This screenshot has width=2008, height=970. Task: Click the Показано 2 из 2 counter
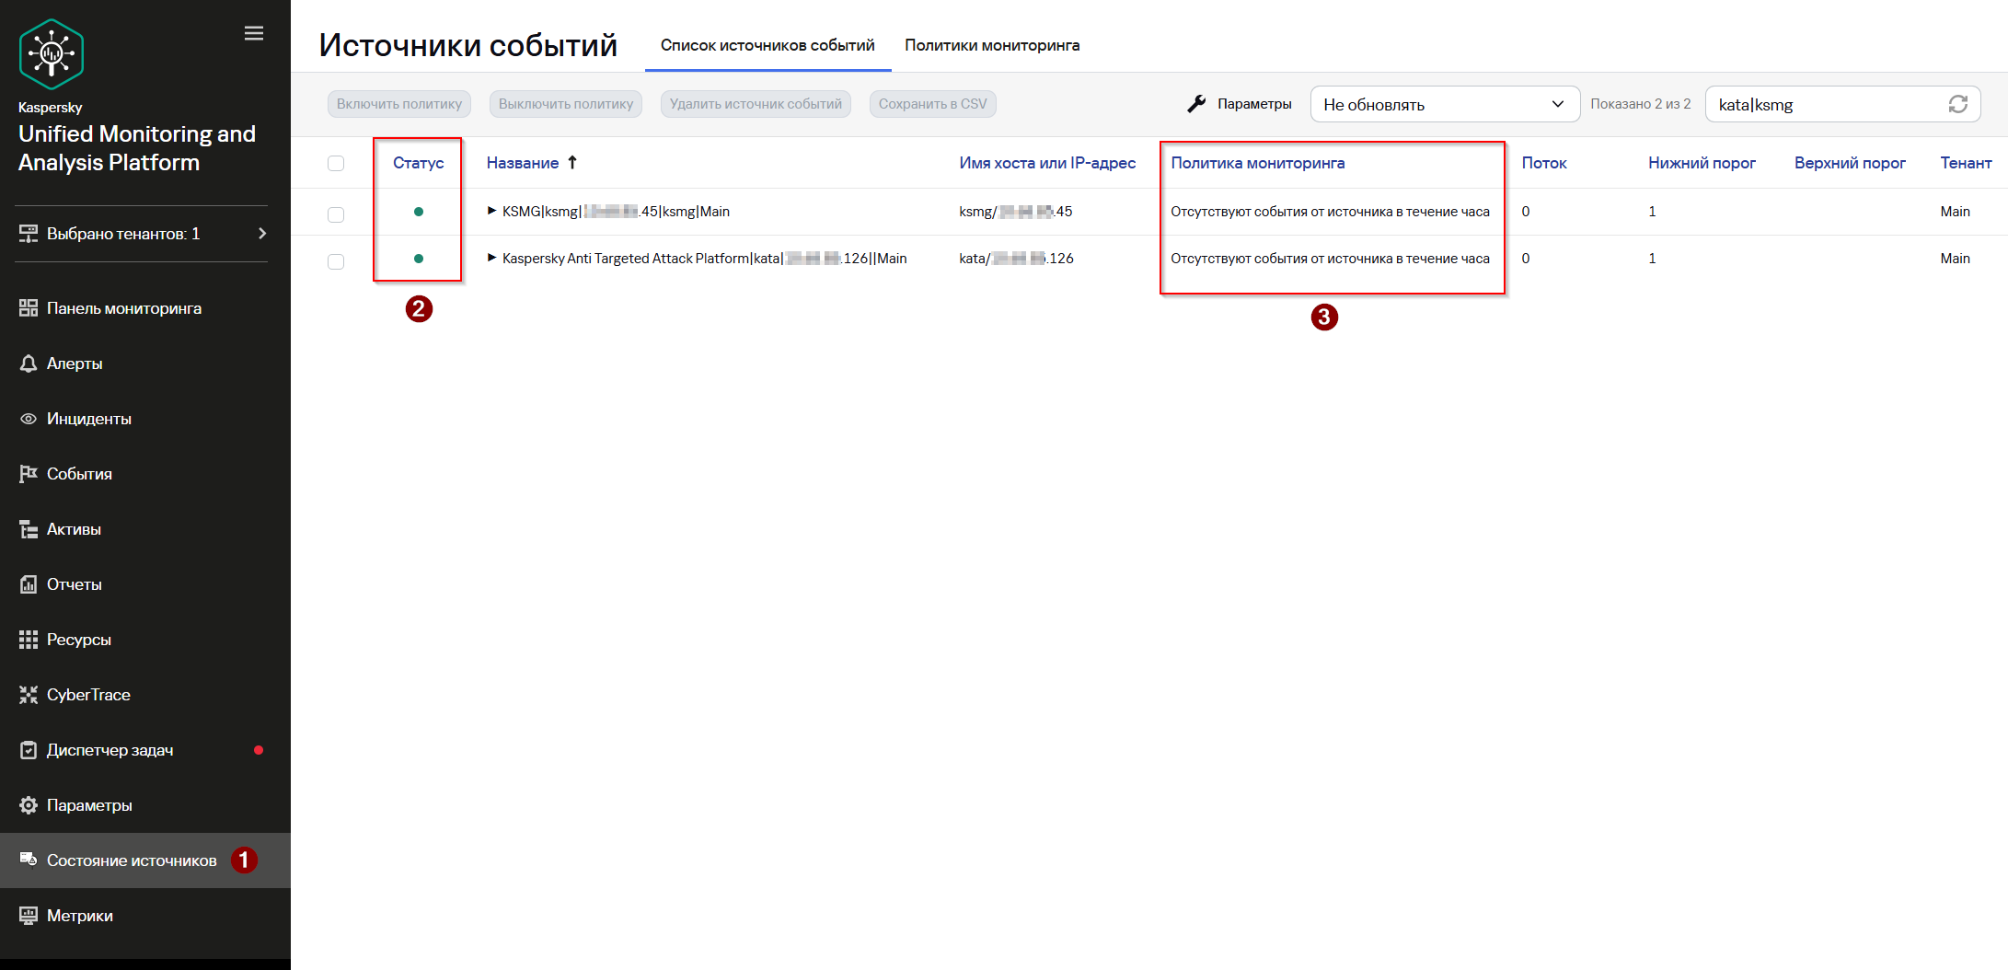(1641, 104)
